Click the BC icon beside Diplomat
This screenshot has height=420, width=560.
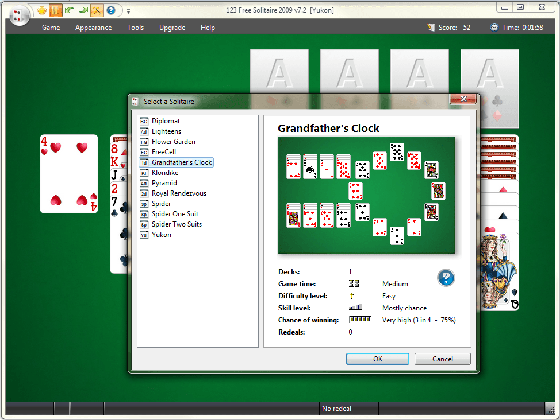144,122
